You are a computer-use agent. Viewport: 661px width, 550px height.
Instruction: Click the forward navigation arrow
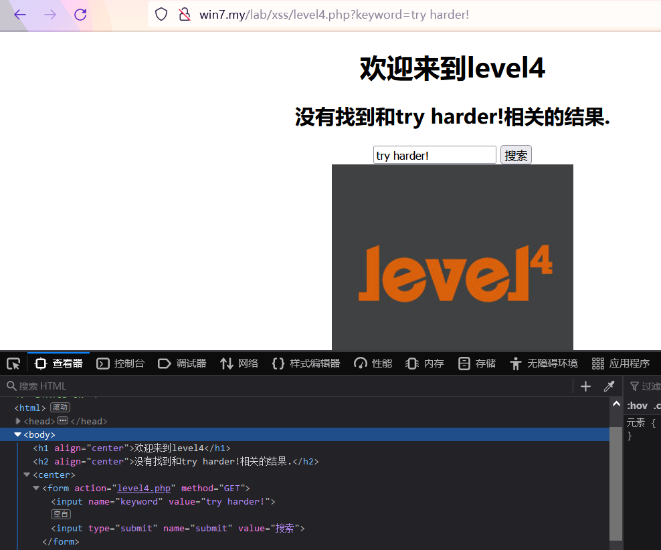(50, 14)
